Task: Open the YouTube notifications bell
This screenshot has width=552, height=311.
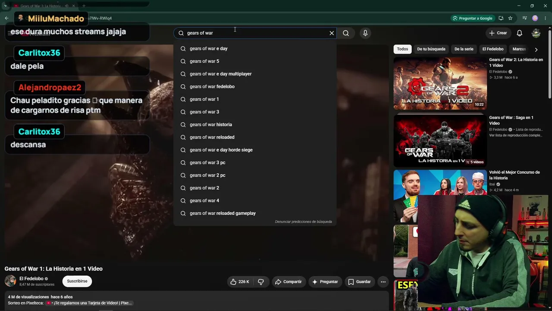Action: pos(520,33)
